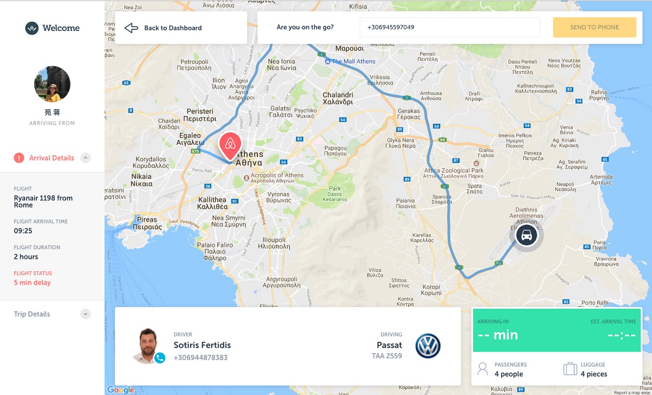This screenshot has width=652, height=395.
Task: Click the Welcome logo icon
Action: pos(32,28)
